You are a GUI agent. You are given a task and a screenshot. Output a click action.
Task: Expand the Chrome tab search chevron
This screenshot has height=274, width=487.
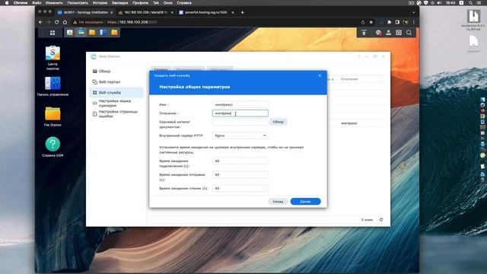(x=413, y=12)
